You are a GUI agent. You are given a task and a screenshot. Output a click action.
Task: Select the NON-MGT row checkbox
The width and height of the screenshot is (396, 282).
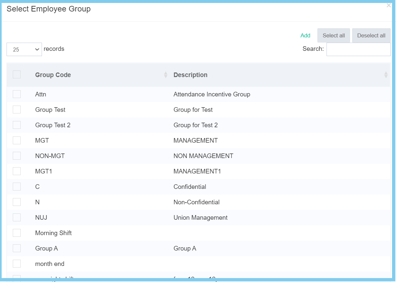[x=17, y=156]
